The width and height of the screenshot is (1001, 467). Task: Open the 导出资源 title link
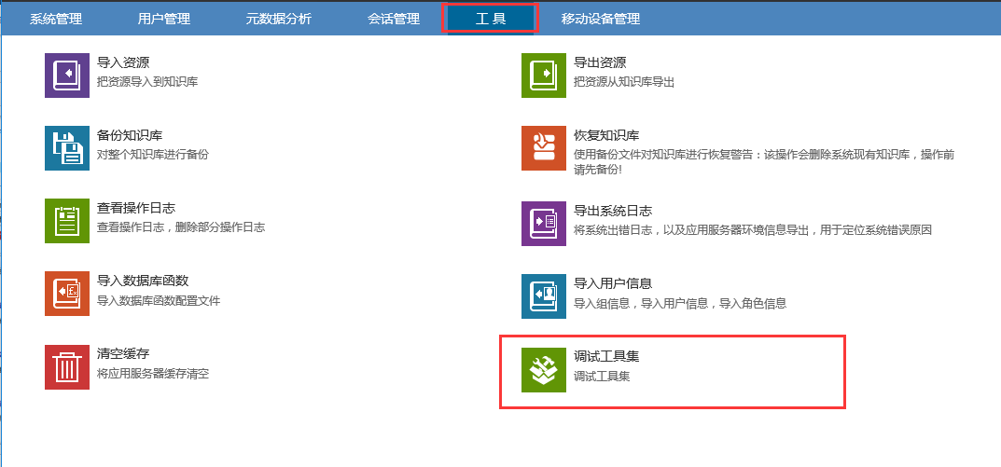[x=600, y=62]
